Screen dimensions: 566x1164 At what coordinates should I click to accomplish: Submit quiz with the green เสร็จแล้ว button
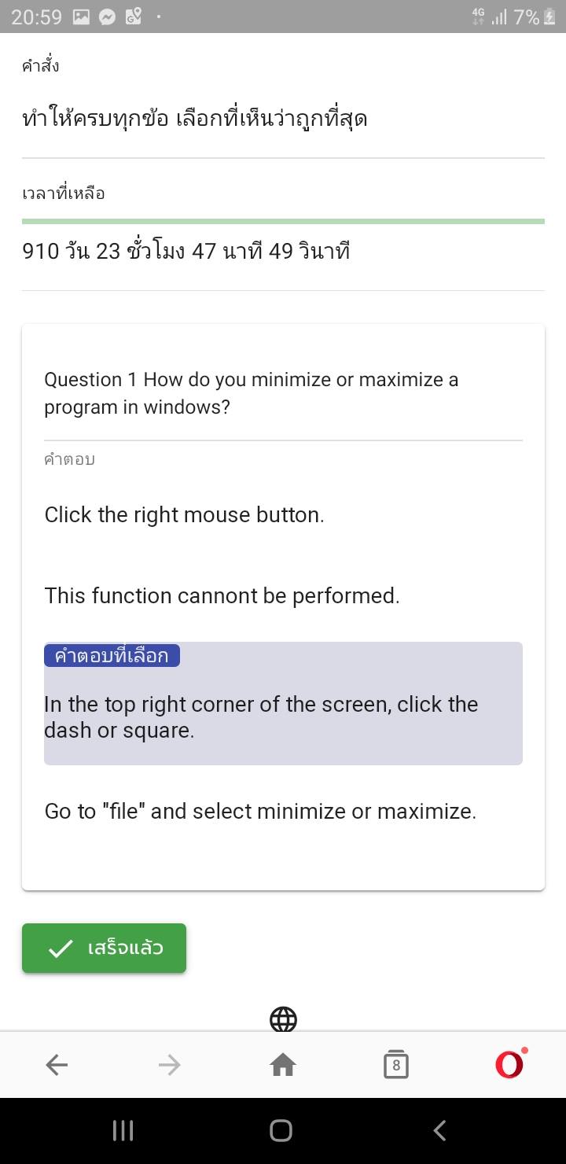(104, 949)
